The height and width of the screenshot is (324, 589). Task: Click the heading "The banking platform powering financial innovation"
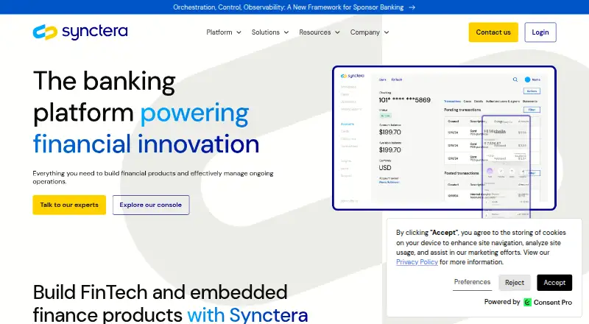pyautogui.click(x=146, y=112)
